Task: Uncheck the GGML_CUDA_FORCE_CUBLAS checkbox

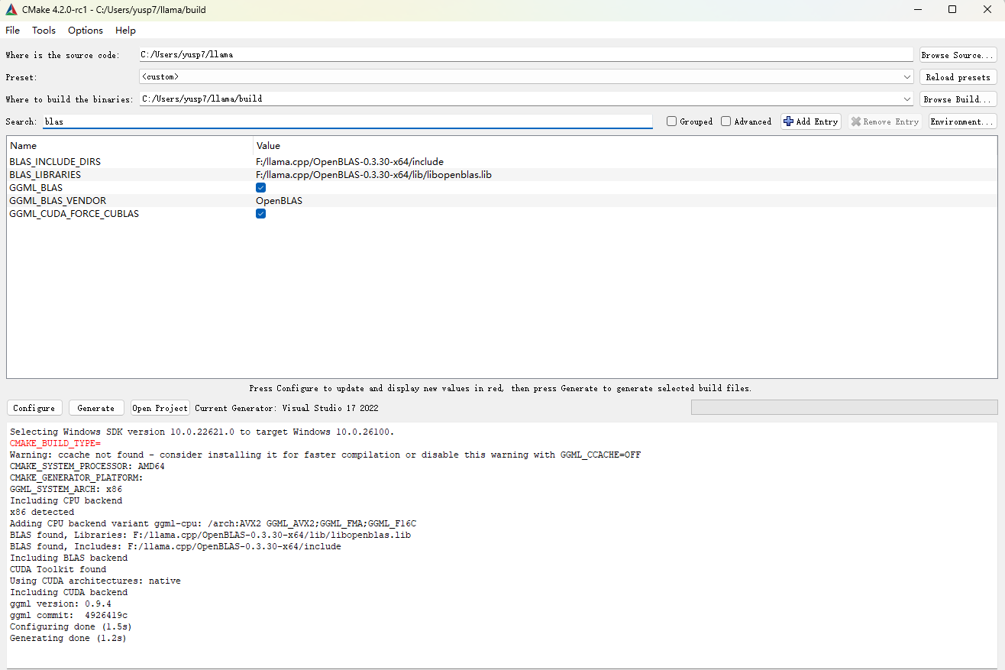Action: [260, 214]
